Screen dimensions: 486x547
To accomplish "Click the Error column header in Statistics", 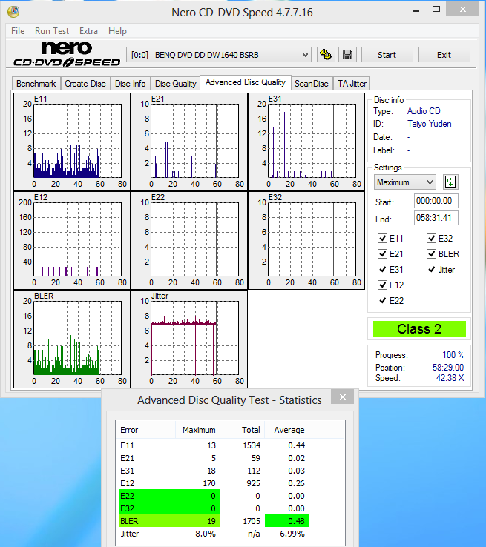I will (x=146, y=430).
